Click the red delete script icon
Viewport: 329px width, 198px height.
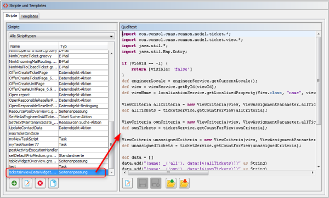tap(40, 183)
